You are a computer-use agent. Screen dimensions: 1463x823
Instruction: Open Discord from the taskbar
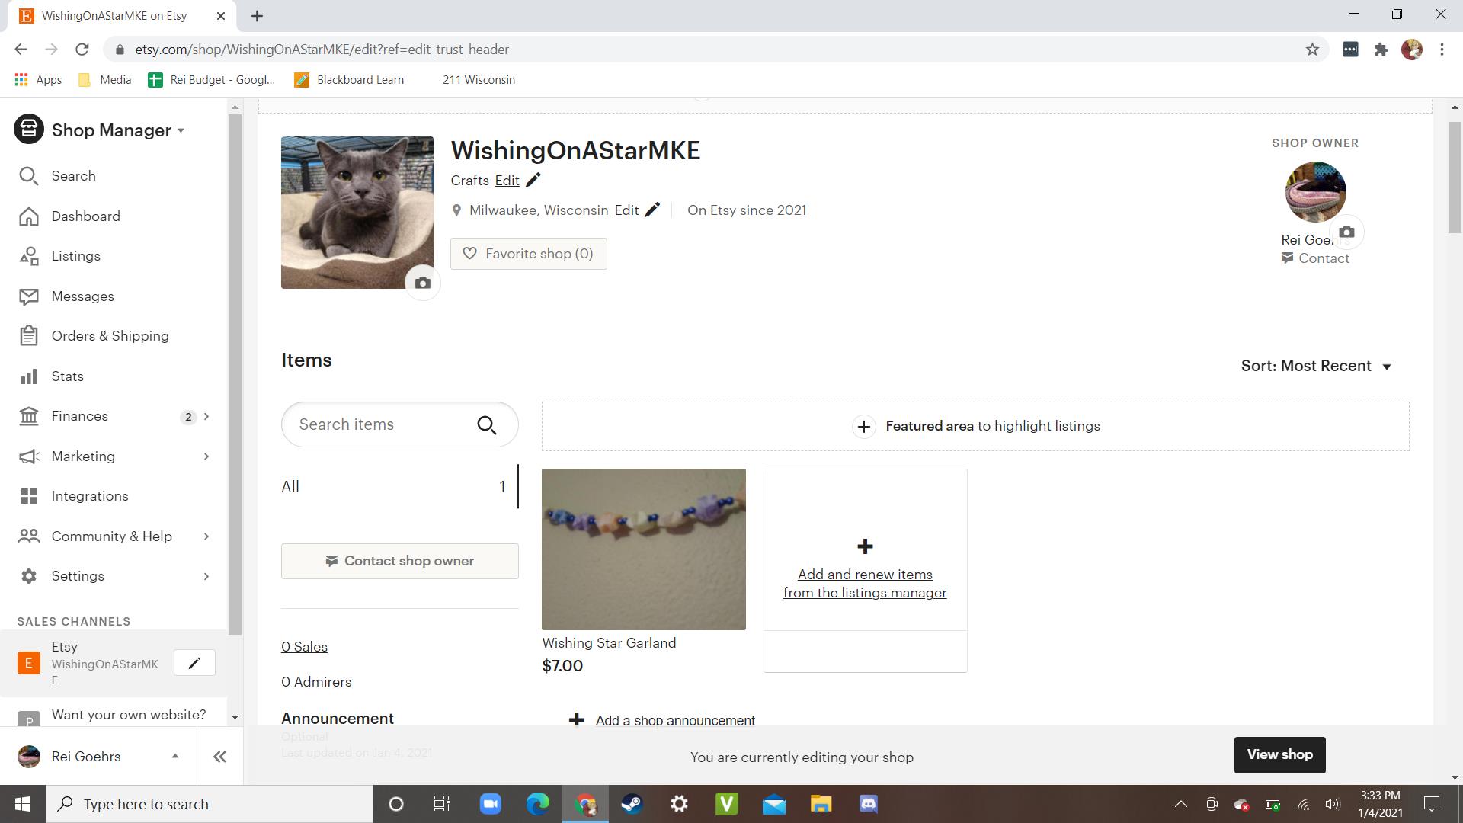point(869,804)
